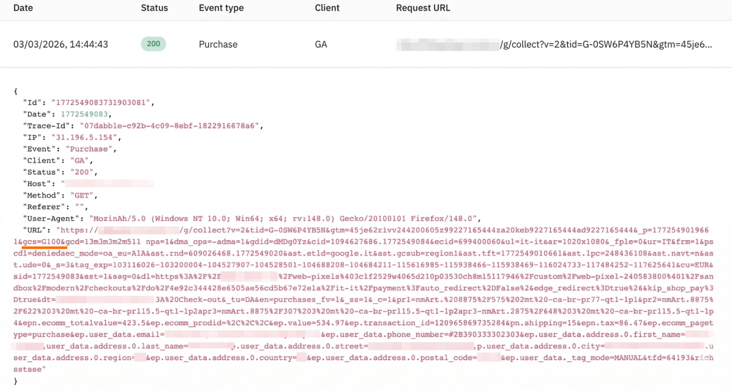
Task: Click the "Host" key in the JSON
Action: 37,184
